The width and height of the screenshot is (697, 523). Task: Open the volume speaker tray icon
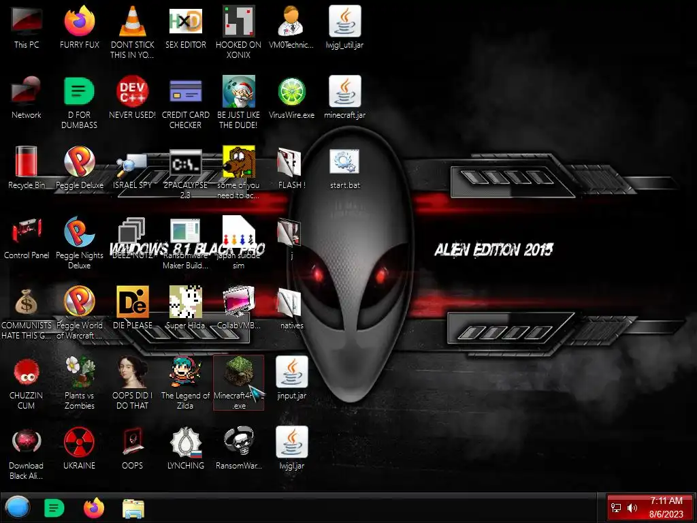coord(632,508)
